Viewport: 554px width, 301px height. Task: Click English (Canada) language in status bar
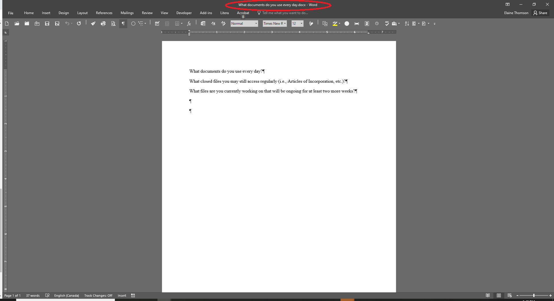[66, 296]
